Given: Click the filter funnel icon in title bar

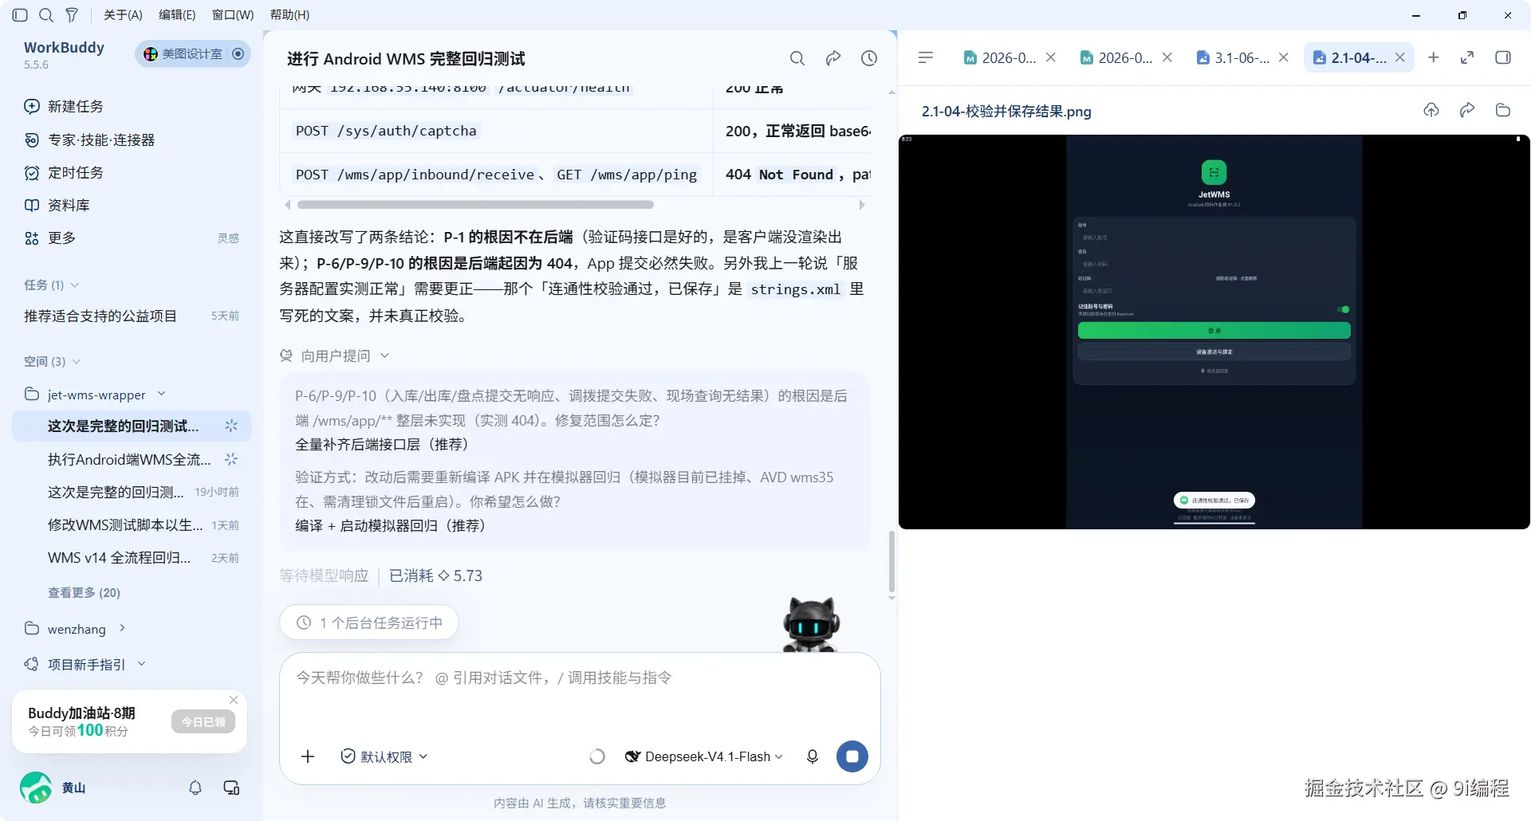Looking at the screenshot, I should click(72, 15).
